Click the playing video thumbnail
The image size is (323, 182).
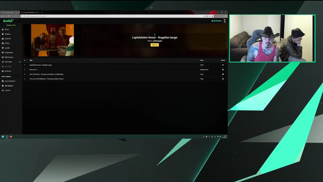(x=52, y=40)
